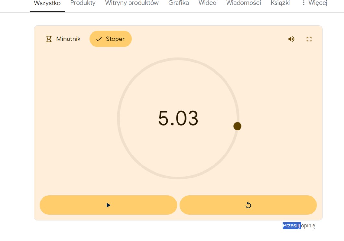This screenshot has width=344, height=241.
Task: Click the hourglass icon beside Minutnik
Action: [49, 39]
